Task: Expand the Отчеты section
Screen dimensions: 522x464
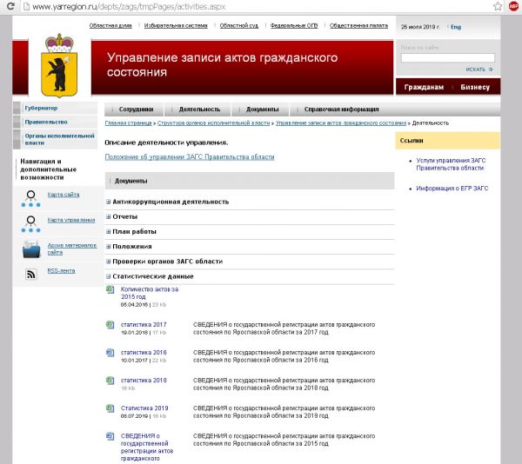Action: click(x=109, y=216)
